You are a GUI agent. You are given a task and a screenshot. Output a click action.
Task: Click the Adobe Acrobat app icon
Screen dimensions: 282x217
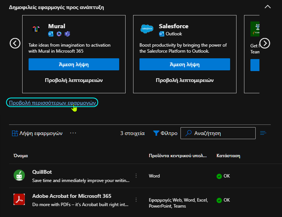(x=19, y=199)
